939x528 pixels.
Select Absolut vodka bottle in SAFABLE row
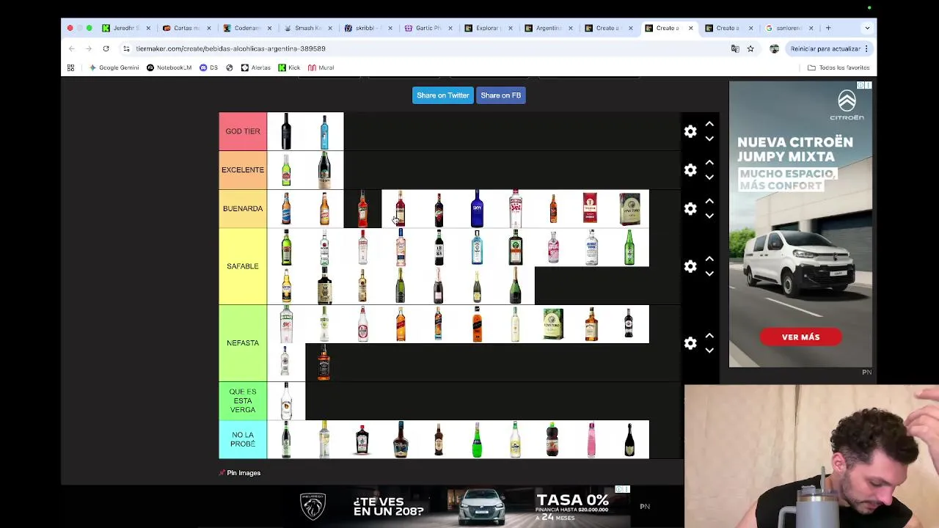(x=591, y=247)
